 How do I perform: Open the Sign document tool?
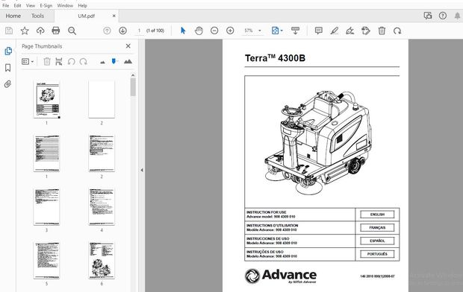pyautogui.click(x=350, y=31)
